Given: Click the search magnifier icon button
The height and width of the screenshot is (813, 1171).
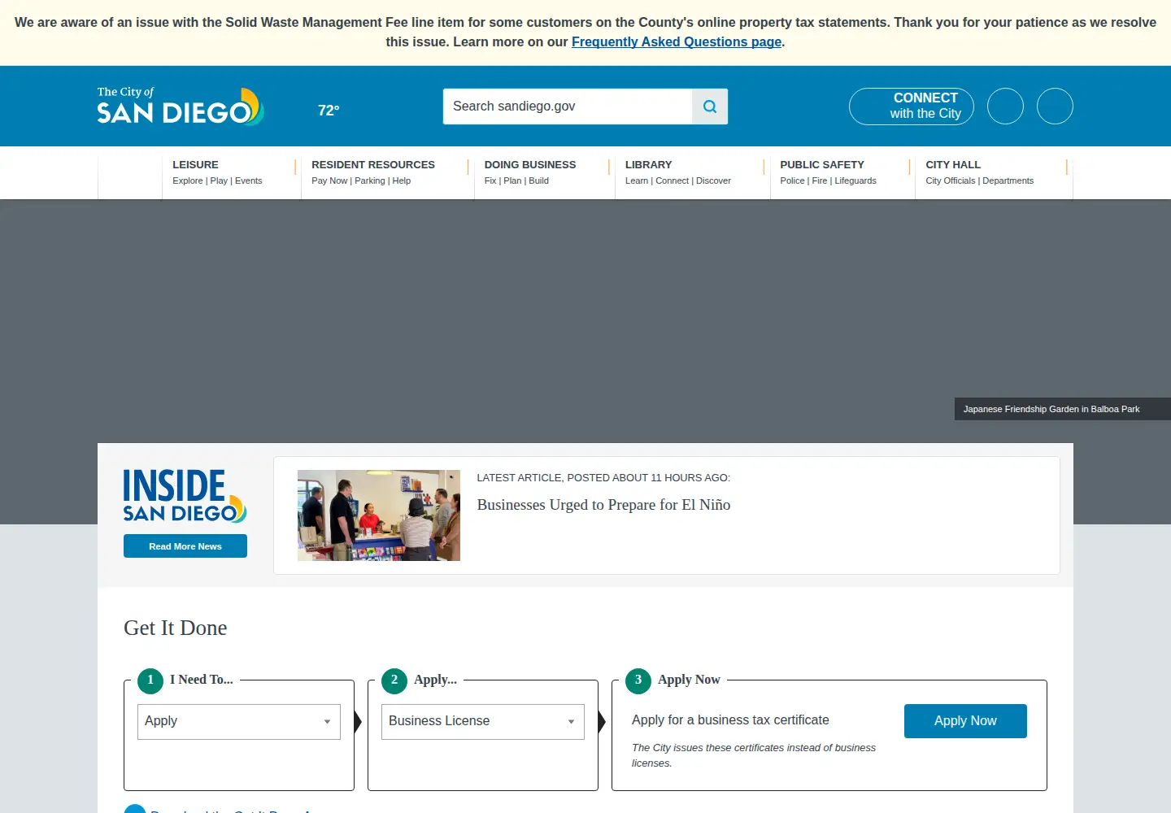Looking at the screenshot, I should (710, 107).
